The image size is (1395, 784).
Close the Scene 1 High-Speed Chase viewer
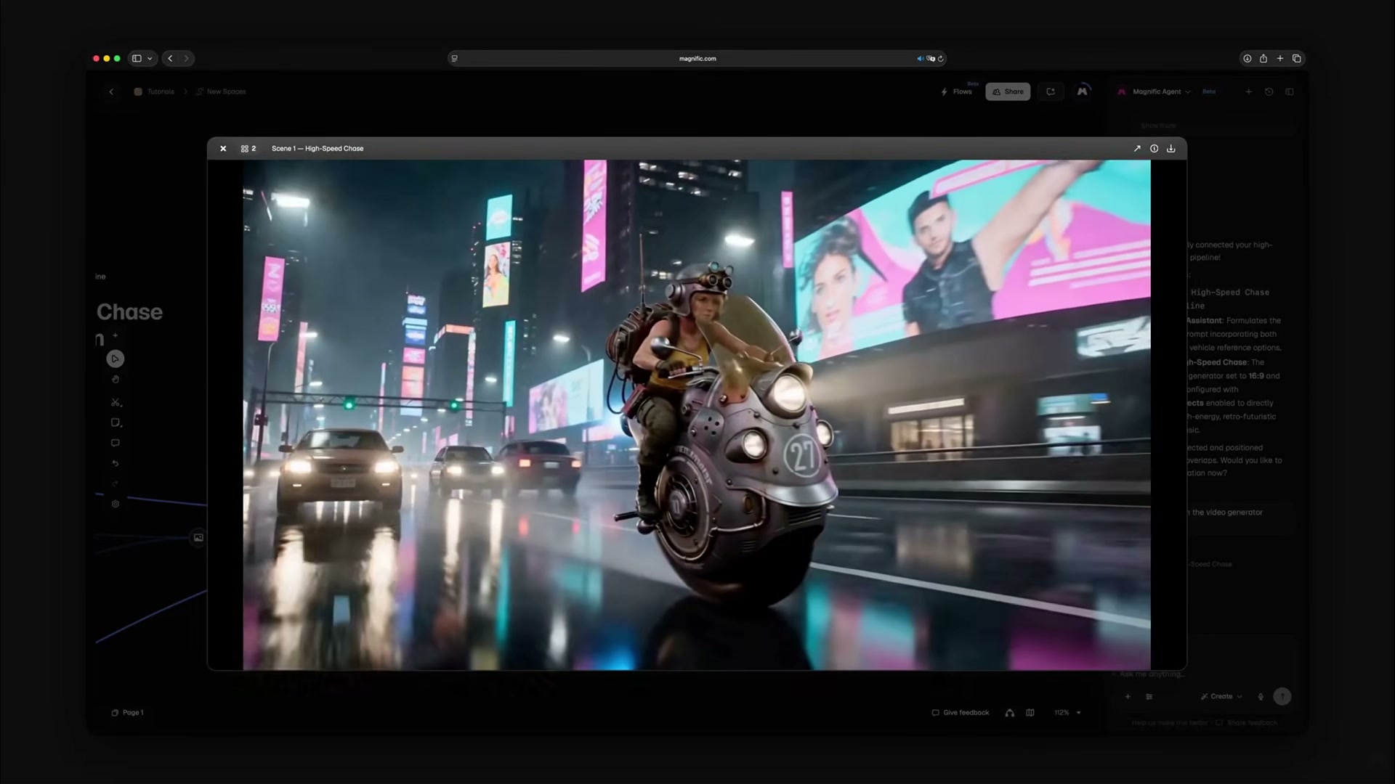click(x=223, y=148)
